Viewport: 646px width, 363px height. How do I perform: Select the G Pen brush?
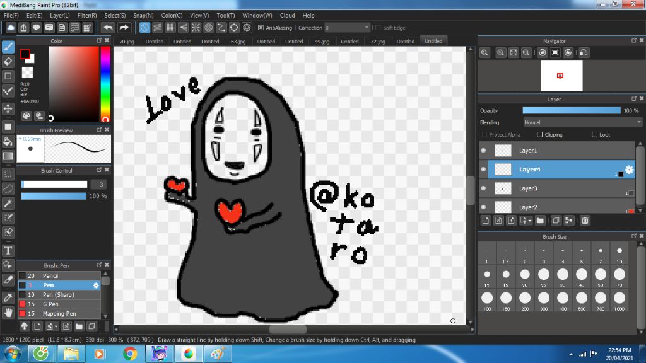59,304
